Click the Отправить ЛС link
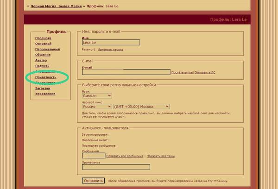 pyautogui.click(x=205, y=72)
